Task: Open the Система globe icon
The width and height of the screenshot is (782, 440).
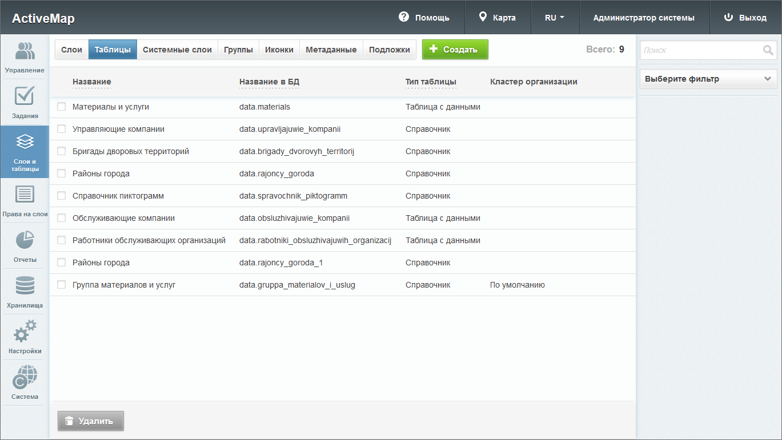Action: pos(25,377)
